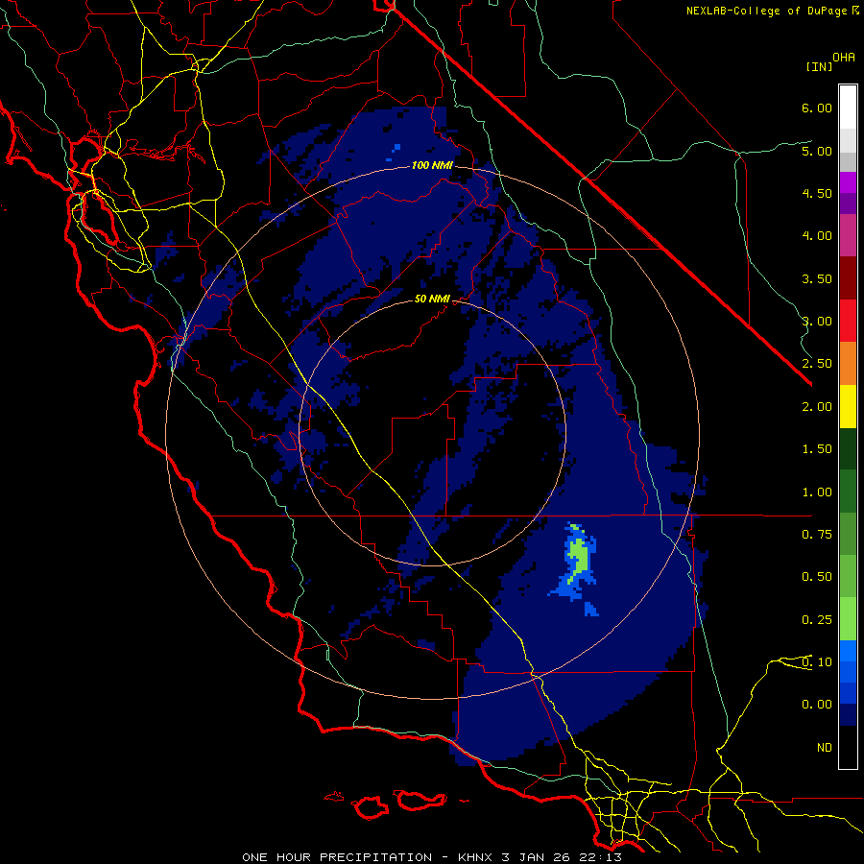This screenshot has width=864, height=864.
Task: Pick the bright red legend band
Action: 848,321
